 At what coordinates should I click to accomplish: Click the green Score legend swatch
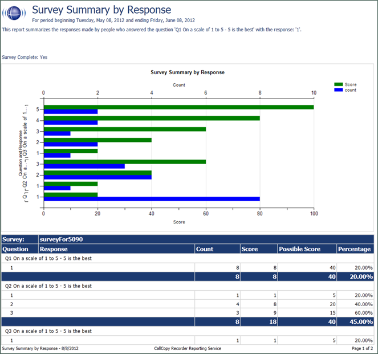339,84
